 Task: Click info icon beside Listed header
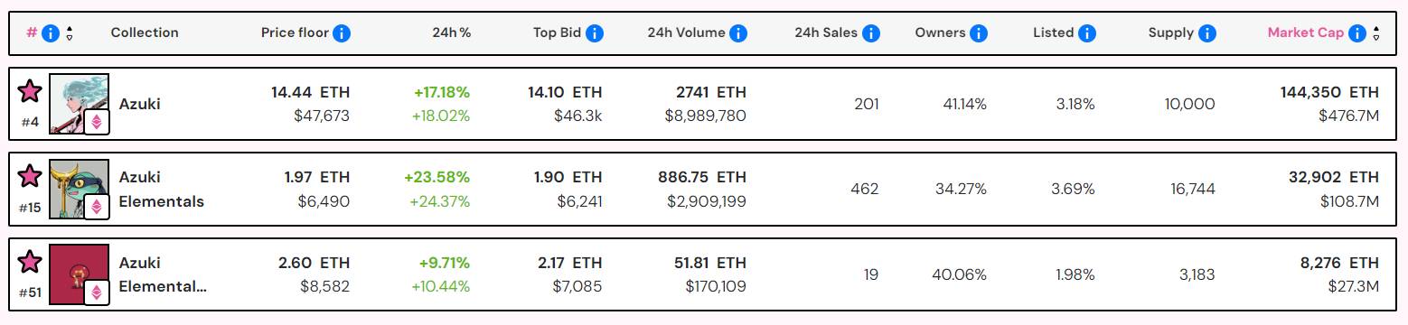click(1087, 33)
